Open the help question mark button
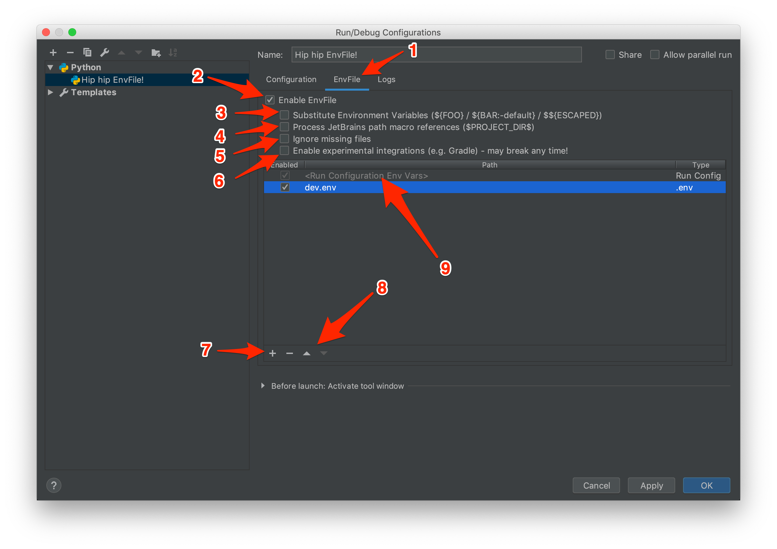This screenshot has width=777, height=549. coord(54,485)
